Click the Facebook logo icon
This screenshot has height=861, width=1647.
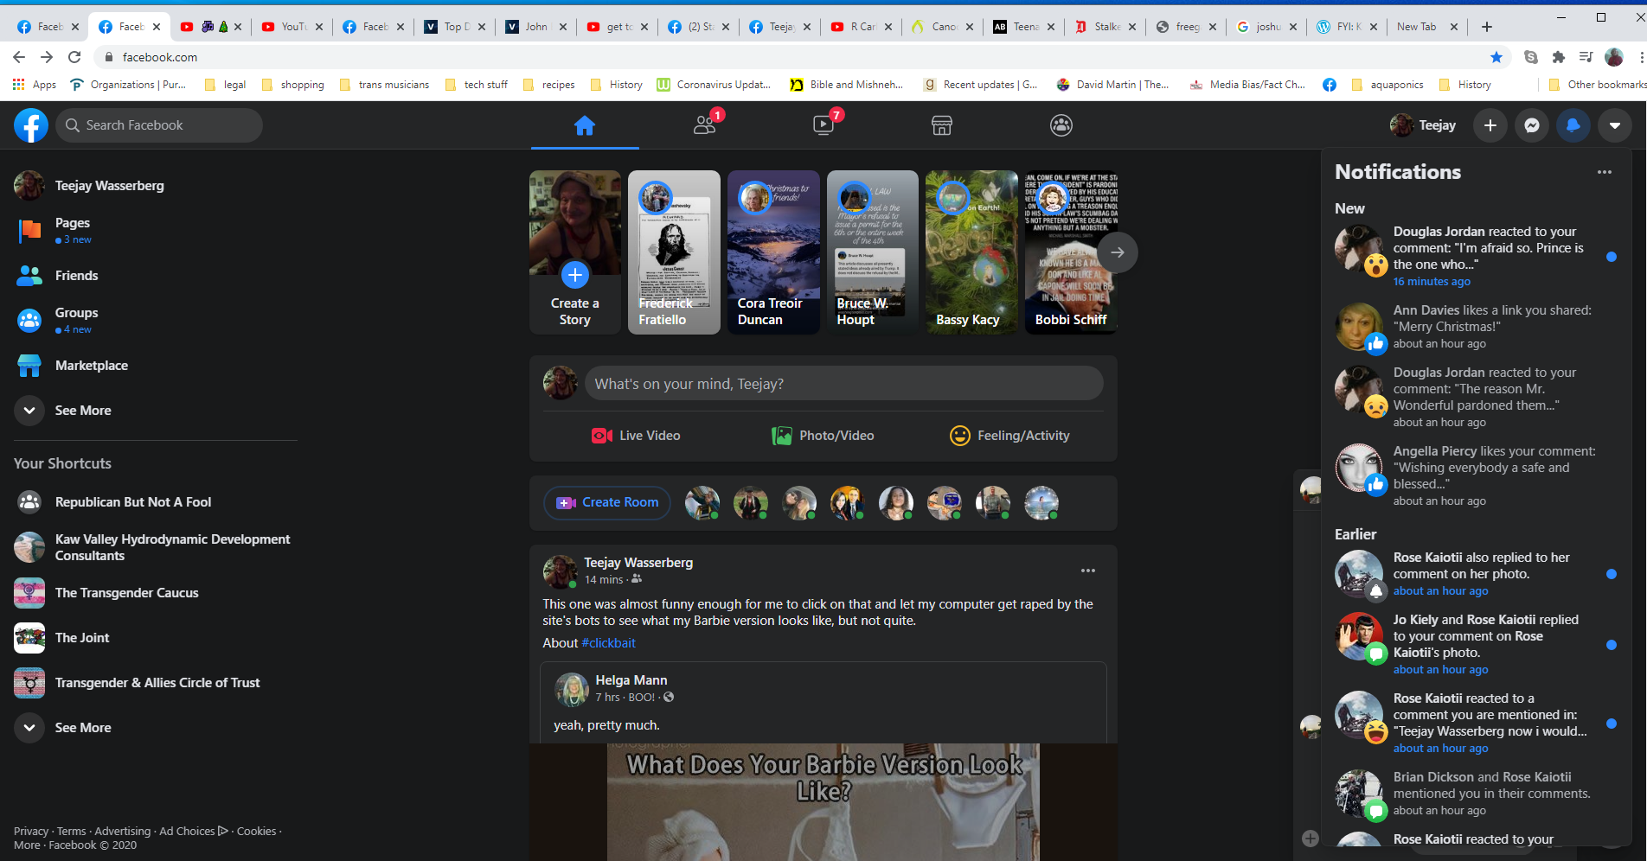31,125
